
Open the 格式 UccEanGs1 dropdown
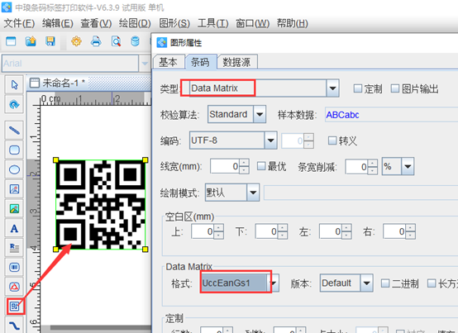point(274,283)
